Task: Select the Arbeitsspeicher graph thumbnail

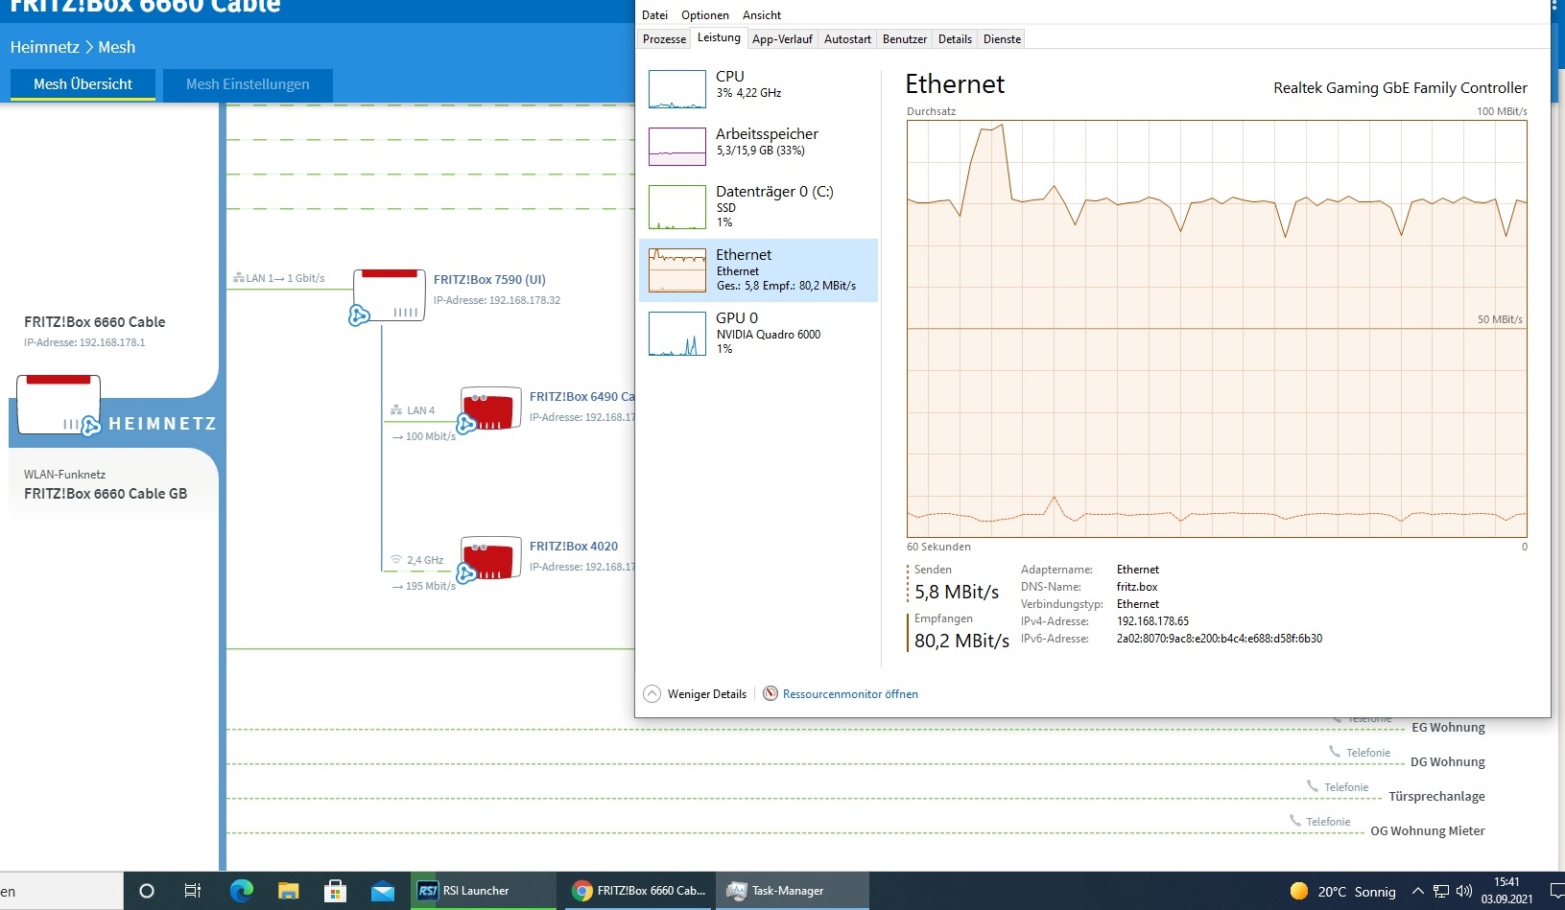Action: click(x=677, y=147)
